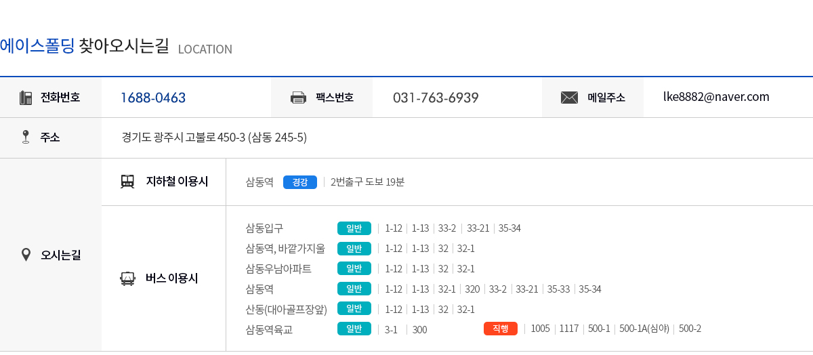813x355 pixels.
Task: Click the bus icon beside 버스 이용시
Action: (127, 278)
